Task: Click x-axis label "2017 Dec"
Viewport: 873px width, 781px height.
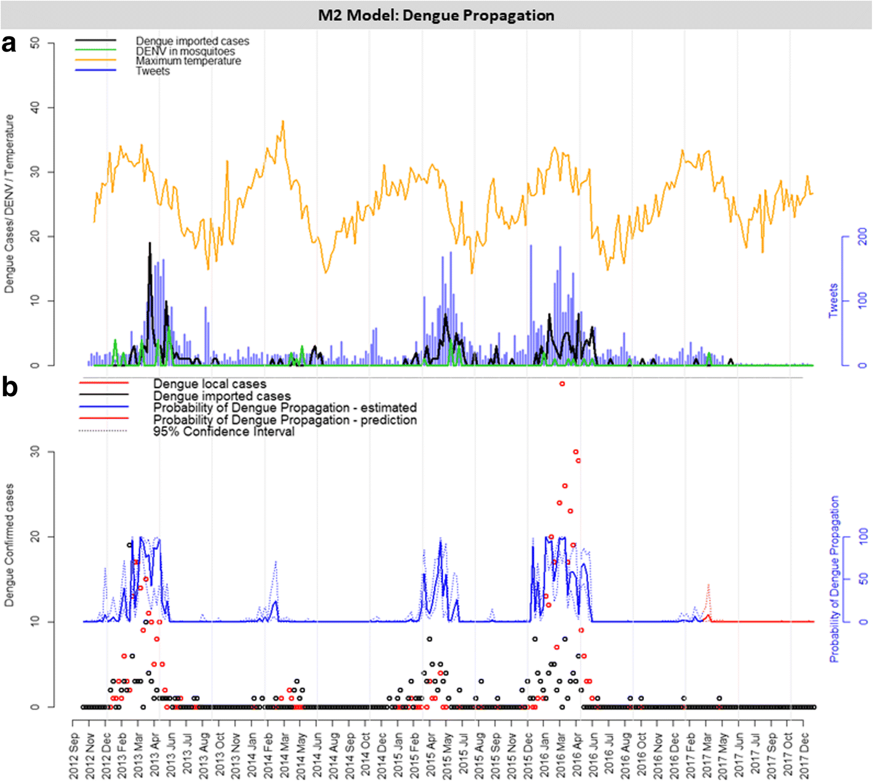Action: point(804,756)
